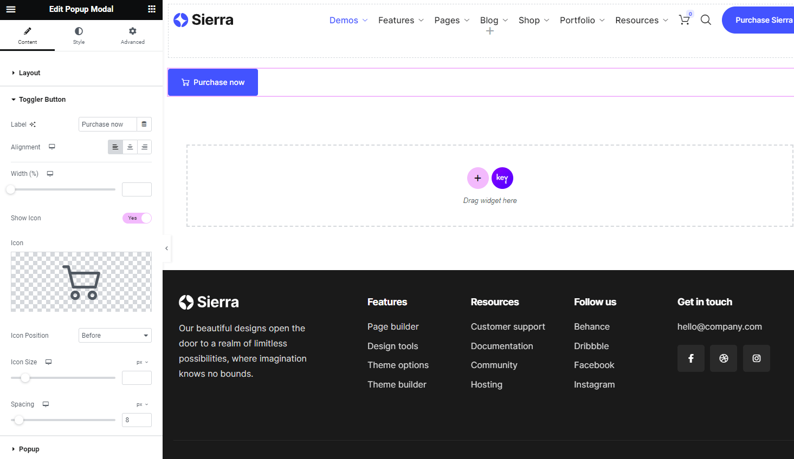The height and width of the screenshot is (459, 794).
Task: Click the Purchase Sierra button
Action: coord(759,20)
